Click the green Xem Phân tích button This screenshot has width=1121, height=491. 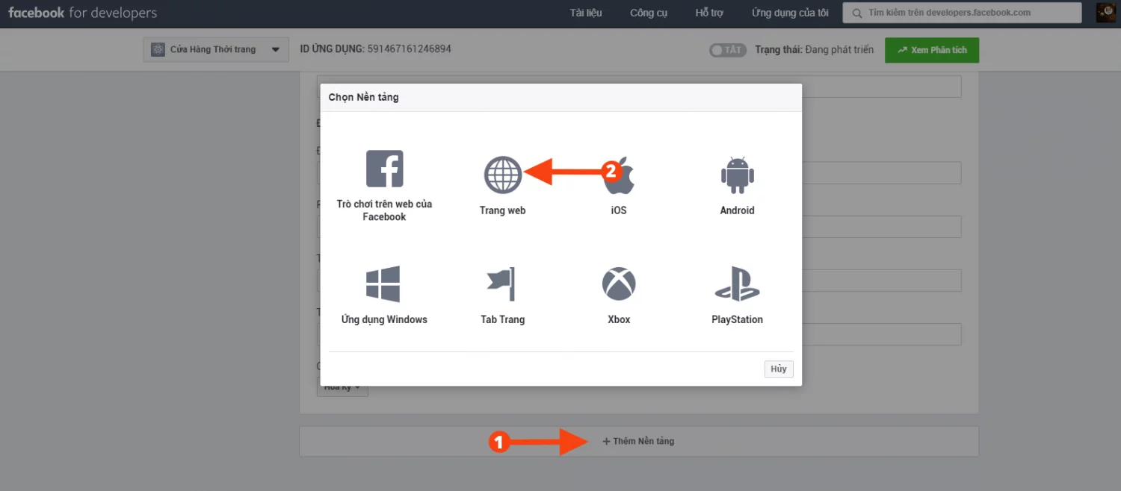pyautogui.click(x=932, y=50)
